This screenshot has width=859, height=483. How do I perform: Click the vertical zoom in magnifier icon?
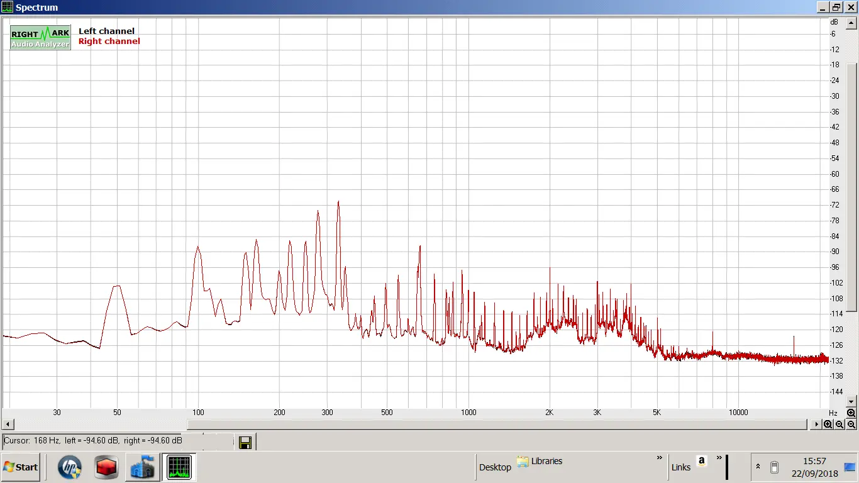click(851, 413)
